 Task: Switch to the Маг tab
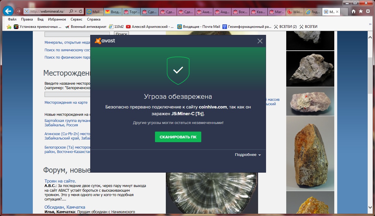(277, 12)
